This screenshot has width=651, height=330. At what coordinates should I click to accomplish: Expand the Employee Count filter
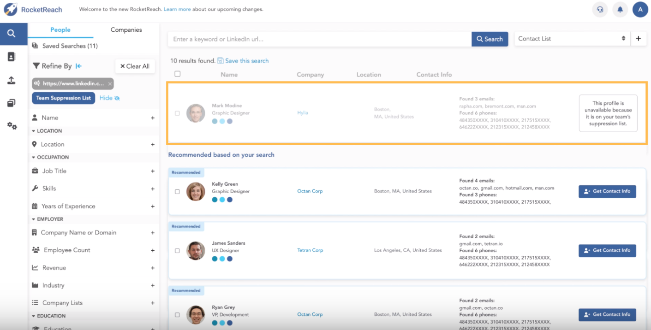click(x=153, y=250)
